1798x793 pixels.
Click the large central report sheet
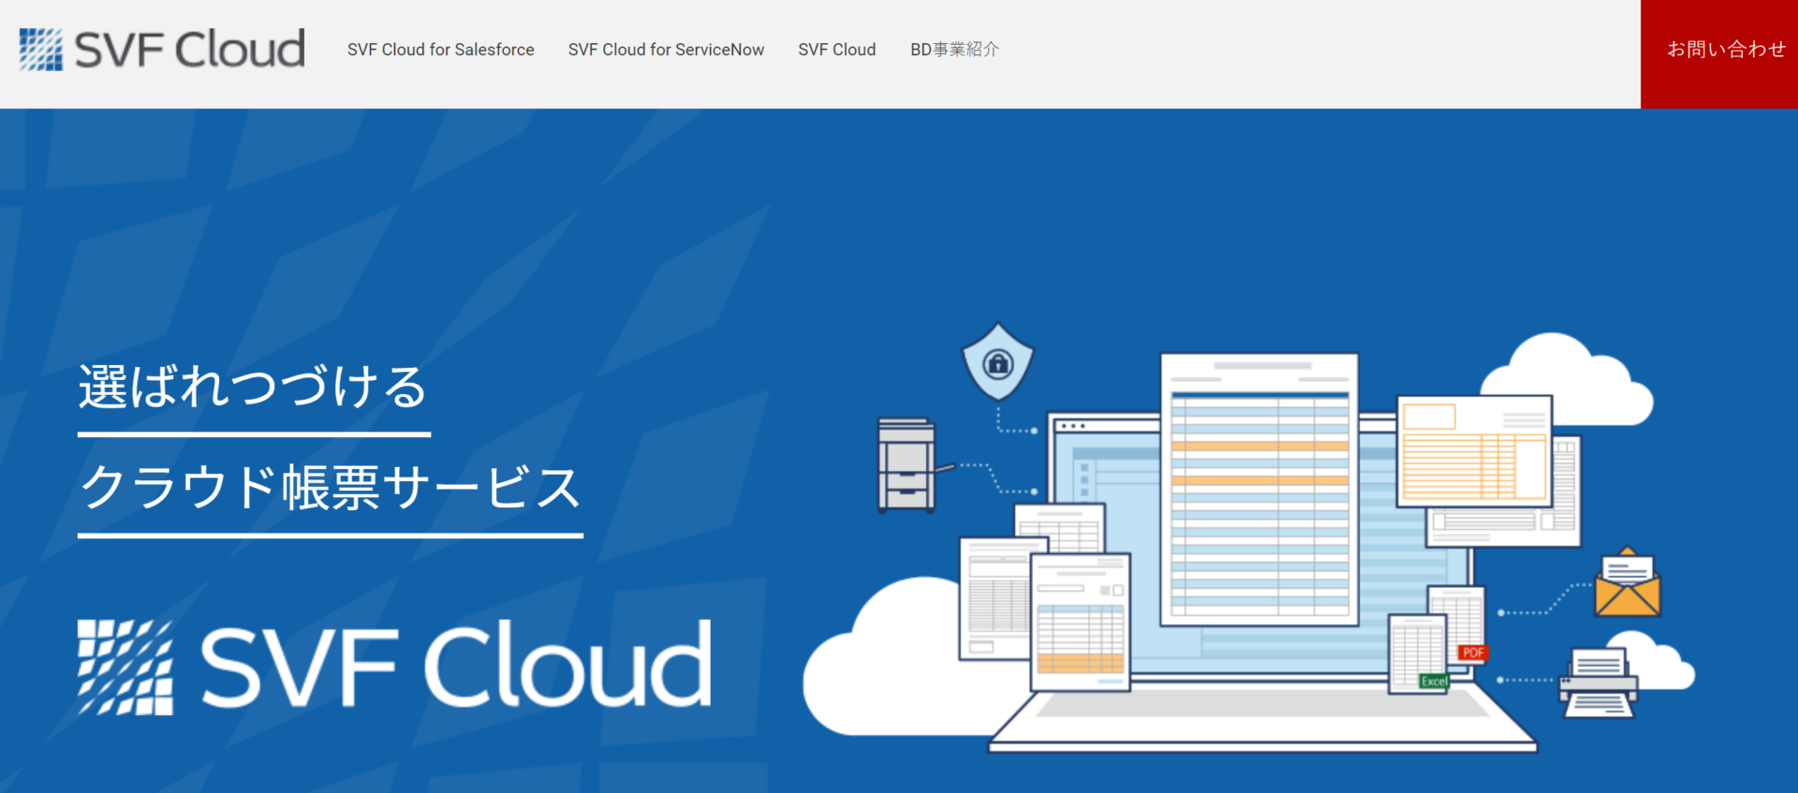(1260, 489)
